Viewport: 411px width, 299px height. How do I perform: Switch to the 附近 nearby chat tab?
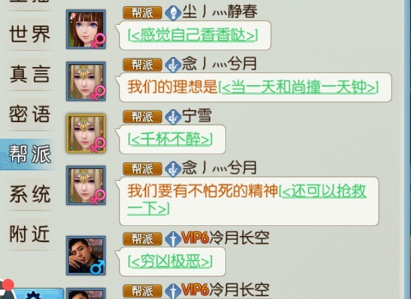(30, 234)
